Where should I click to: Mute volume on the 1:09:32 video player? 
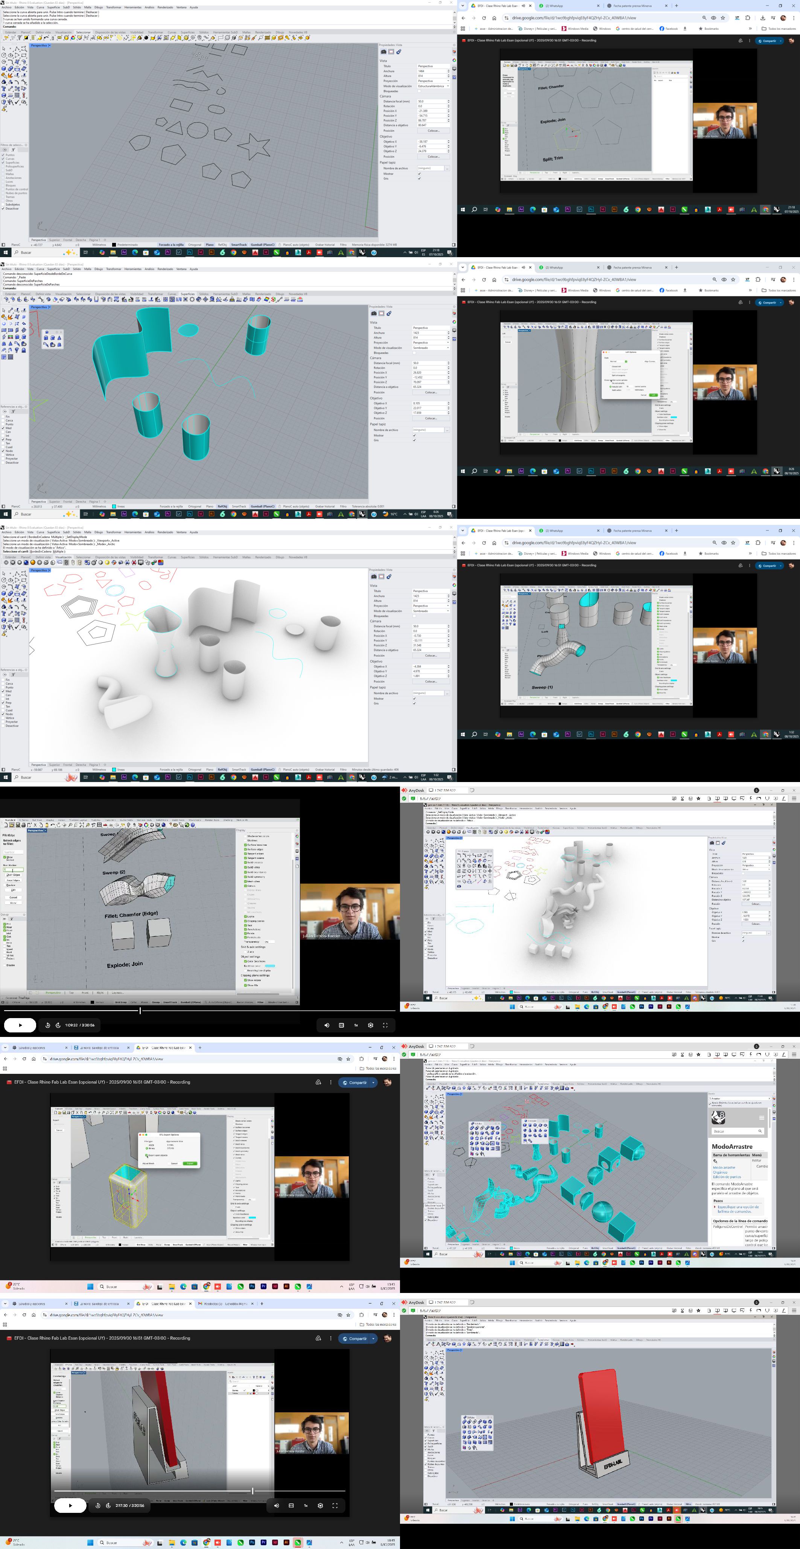coord(327,1025)
